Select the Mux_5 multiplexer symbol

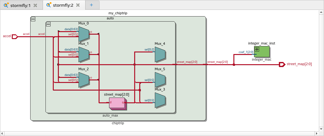click(x=160, y=80)
